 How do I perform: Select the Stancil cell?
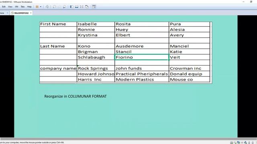point(142,52)
